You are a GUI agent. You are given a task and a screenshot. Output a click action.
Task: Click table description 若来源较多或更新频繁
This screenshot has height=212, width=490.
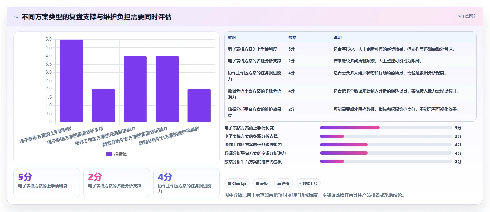coord(378,61)
